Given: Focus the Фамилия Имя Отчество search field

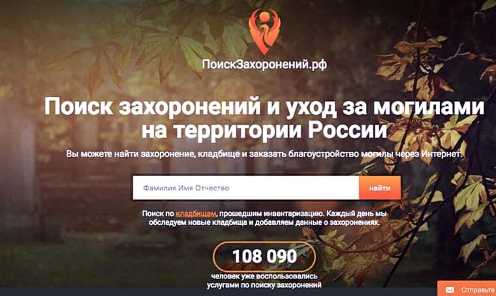Looking at the screenshot, I should (x=246, y=188).
